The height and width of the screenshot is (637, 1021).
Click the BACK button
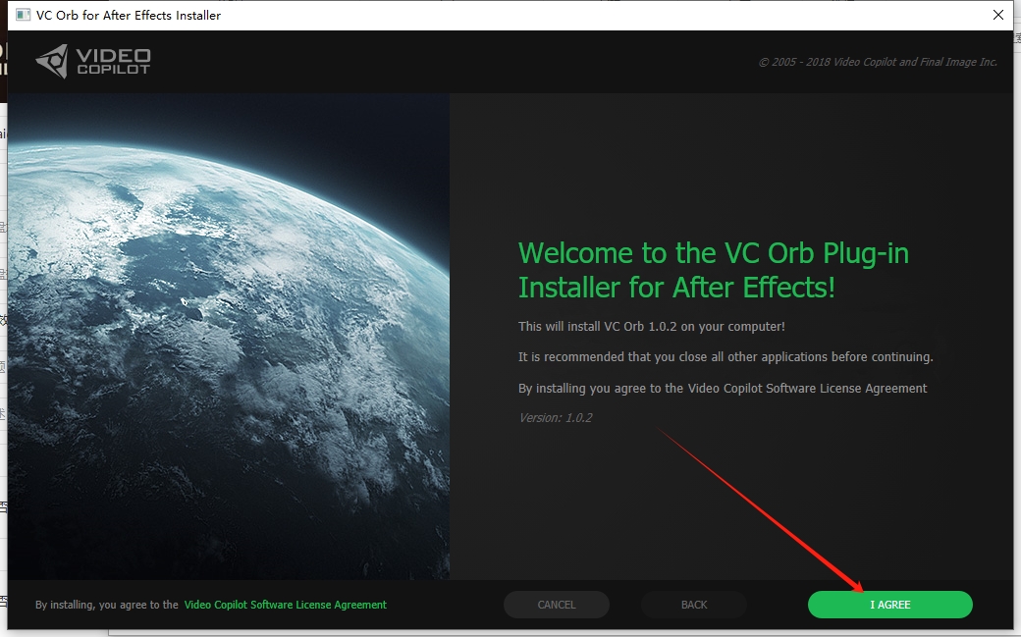694,605
